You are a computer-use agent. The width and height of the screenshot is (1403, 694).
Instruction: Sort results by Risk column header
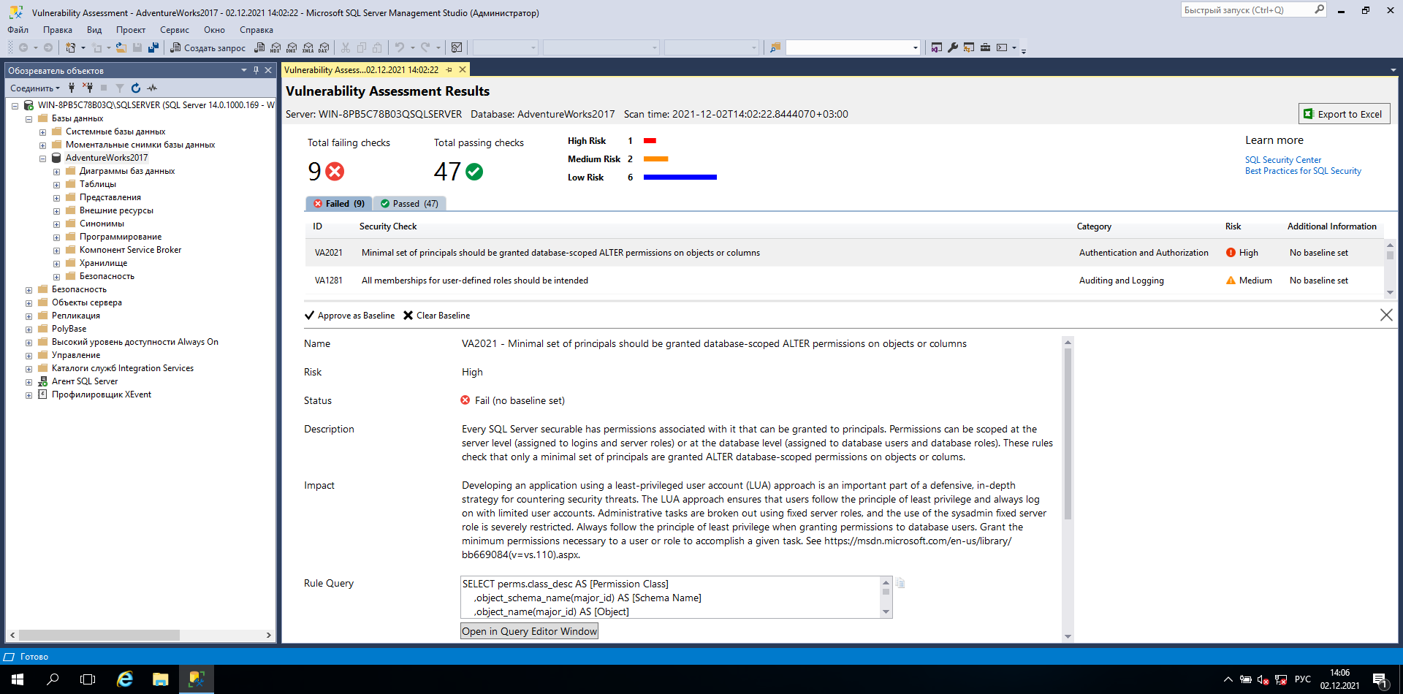(x=1233, y=226)
